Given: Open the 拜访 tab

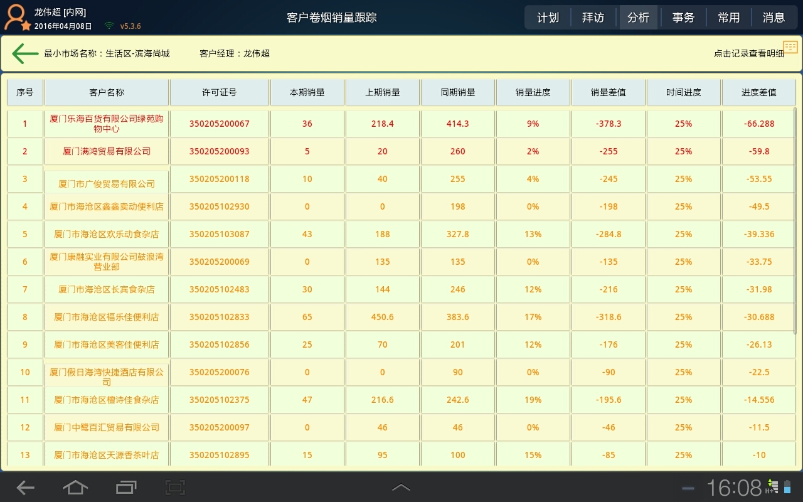Looking at the screenshot, I should 593,18.
